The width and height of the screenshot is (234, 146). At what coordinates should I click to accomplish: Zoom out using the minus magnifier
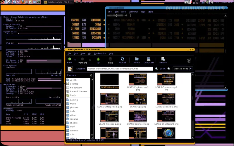156,69
